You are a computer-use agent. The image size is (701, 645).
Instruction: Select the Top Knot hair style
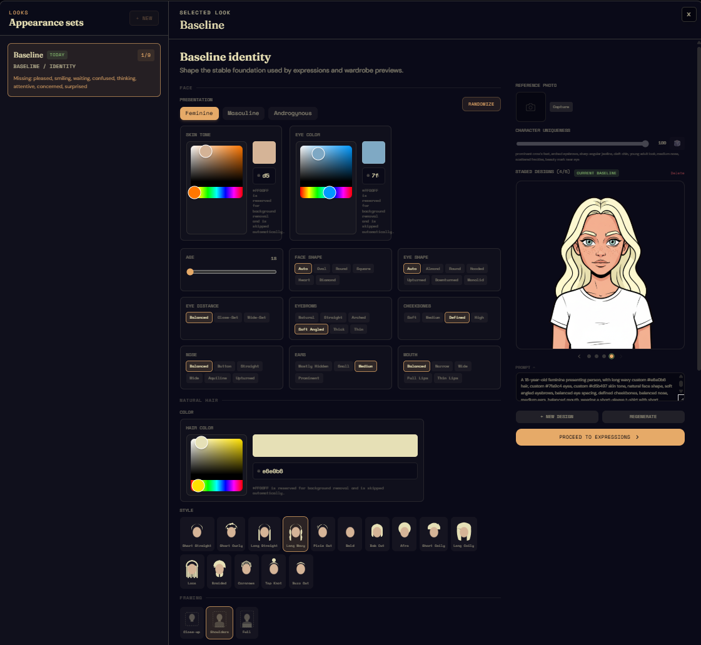pos(274,571)
